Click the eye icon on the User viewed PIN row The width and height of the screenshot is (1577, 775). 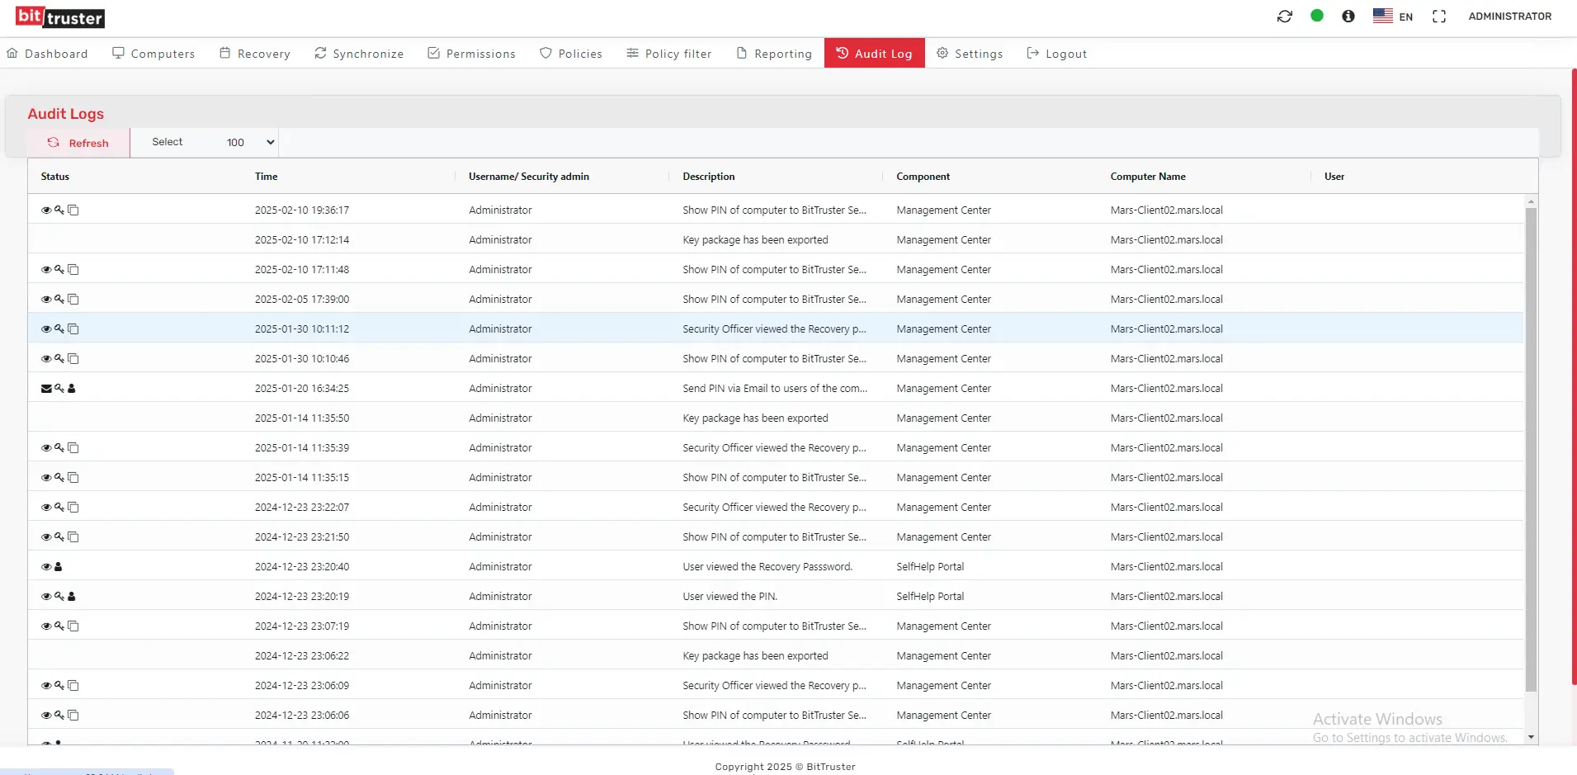[x=45, y=596]
